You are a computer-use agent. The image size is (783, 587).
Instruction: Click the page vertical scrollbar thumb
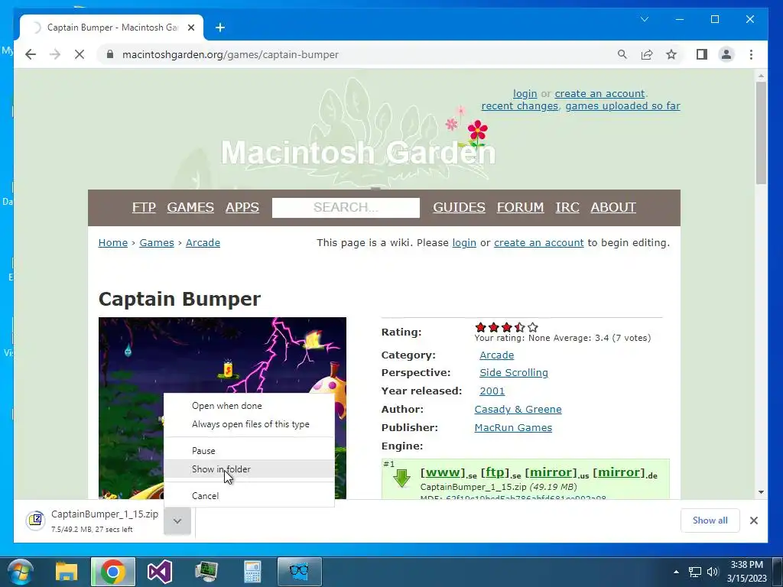point(761,132)
